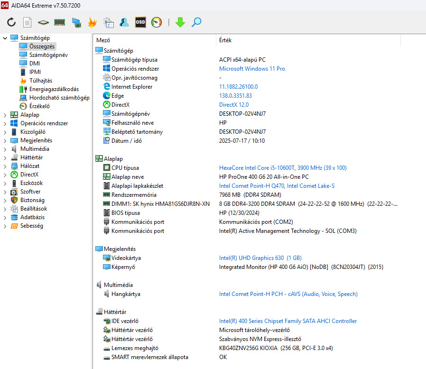Select the DIMM1: SK hynix HMA81GS6DJR8N-XN row

160,204
